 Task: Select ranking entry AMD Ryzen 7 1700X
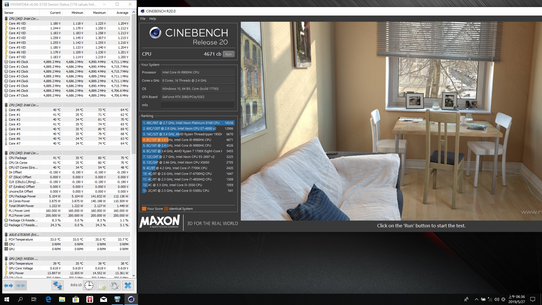tap(188, 151)
